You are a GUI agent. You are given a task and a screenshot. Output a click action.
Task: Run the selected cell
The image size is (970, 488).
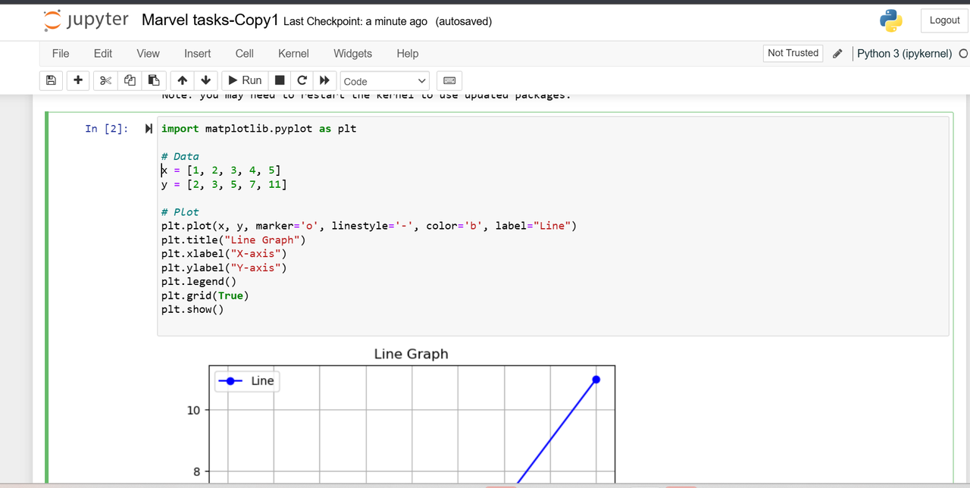tap(245, 80)
